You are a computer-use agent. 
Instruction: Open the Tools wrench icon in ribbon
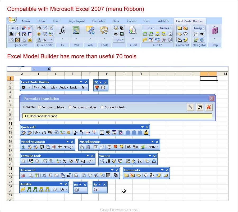click(104, 30)
